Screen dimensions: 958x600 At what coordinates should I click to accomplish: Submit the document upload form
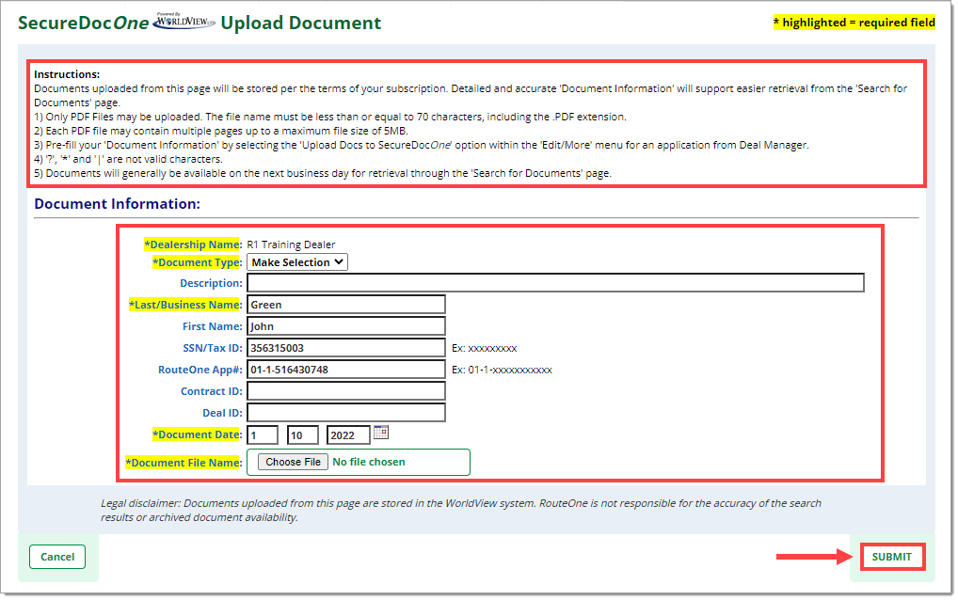[x=891, y=557]
